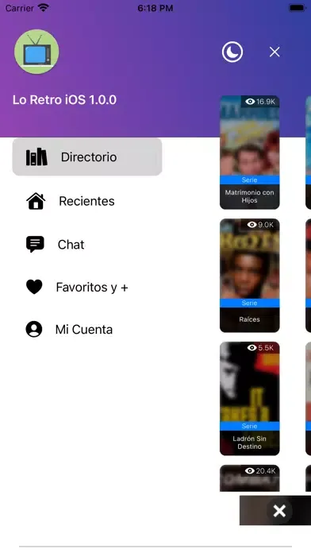Open the Ladrón Sin Destino poster
The height and width of the screenshot is (553, 311).
pyautogui.click(x=250, y=399)
